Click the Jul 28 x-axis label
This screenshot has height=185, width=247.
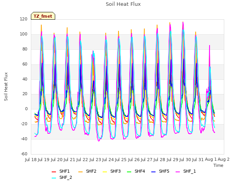pyautogui.click(x=159, y=160)
